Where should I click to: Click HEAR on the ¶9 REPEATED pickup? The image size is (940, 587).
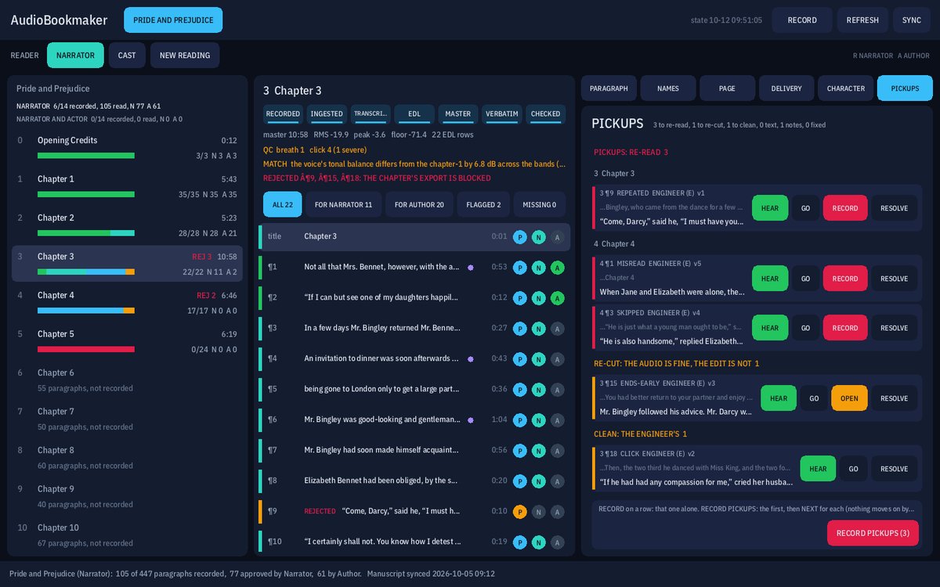(x=770, y=208)
